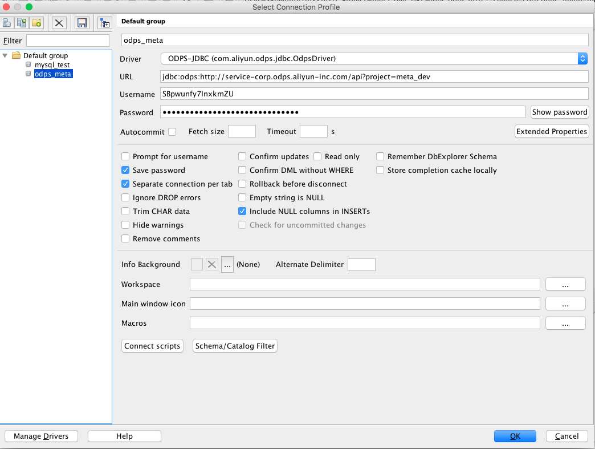Enable Empty string is NULL
This screenshot has height=449, width=595.
click(x=242, y=197)
